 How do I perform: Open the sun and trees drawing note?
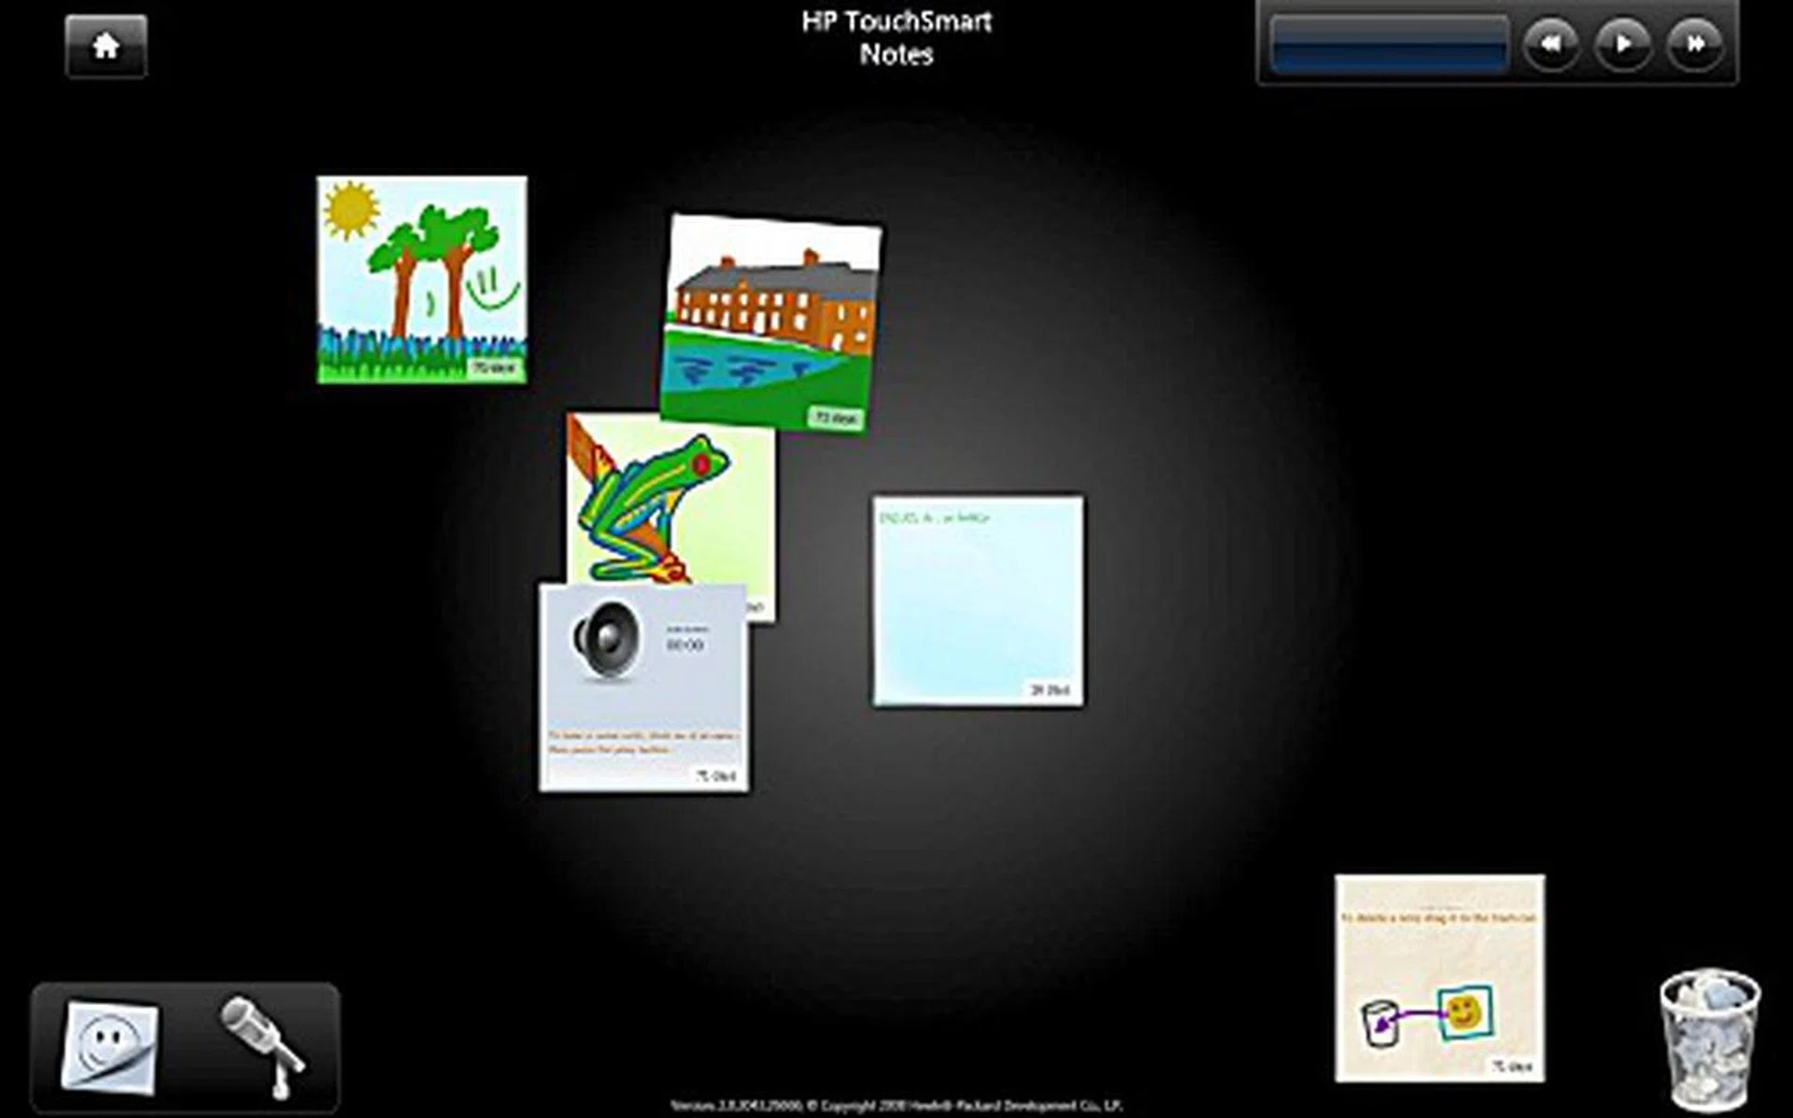422,276
